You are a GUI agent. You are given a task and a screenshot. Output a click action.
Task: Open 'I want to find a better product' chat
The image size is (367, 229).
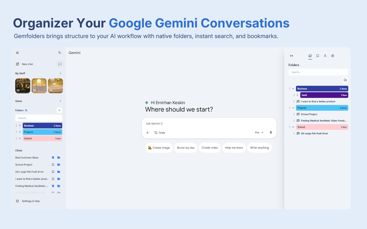(318, 101)
